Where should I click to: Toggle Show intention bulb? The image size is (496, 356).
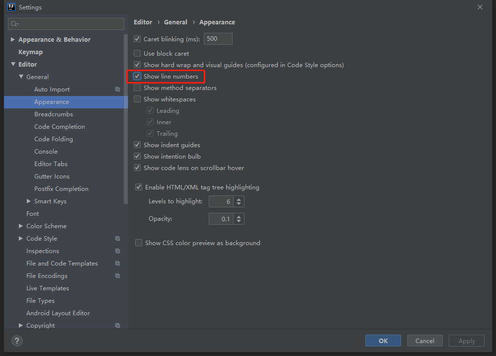pos(137,156)
